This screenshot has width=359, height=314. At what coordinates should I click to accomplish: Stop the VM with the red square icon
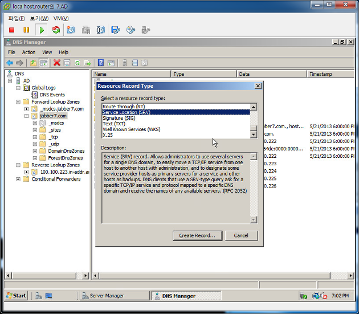click(11, 30)
